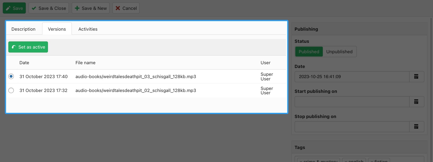The height and width of the screenshot is (162, 433).
Task: Open the calendar picker for the Date field
Action: pos(416,77)
